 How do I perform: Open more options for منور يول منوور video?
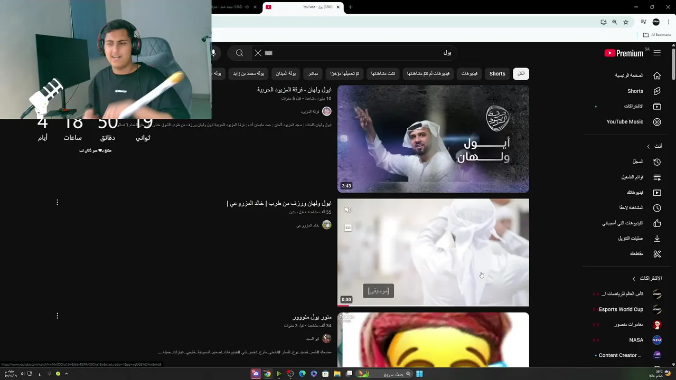(57, 316)
